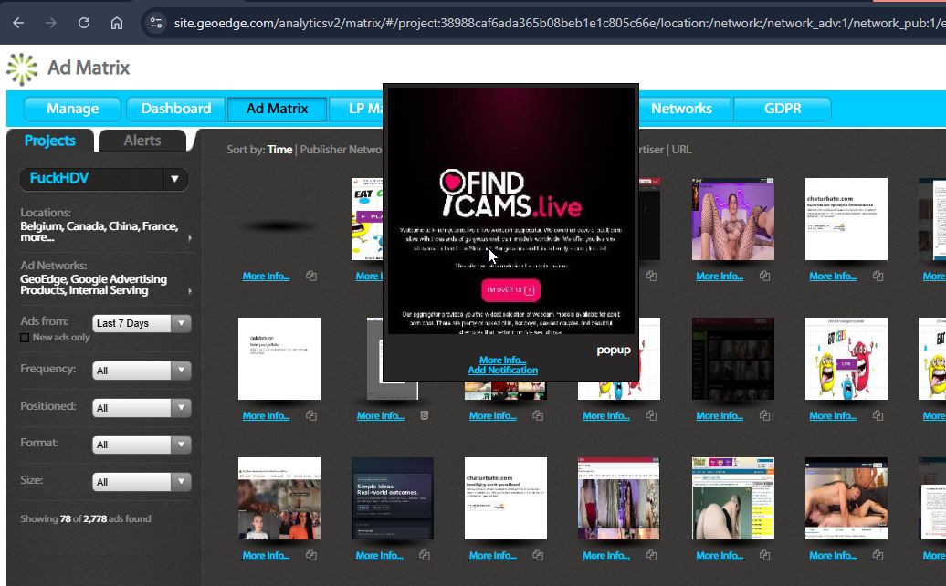The height and width of the screenshot is (586, 946).
Task: Open the browser home page icon
Action: click(x=117, y=23)
